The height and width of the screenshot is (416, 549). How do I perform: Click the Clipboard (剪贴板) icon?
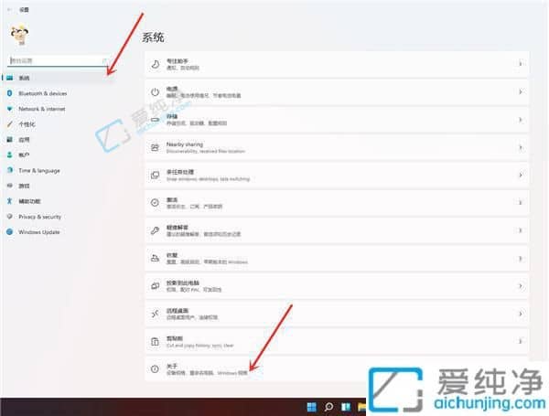(156, 341)
